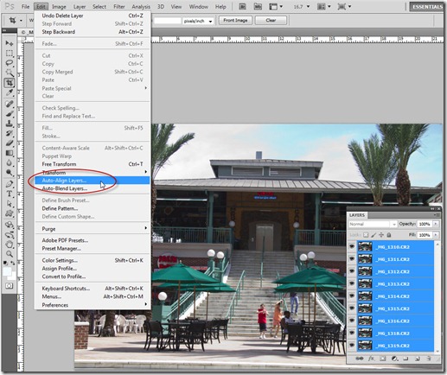Expand the Purge submenu
Image resolution: width=447 pixels, height=375 pixels.
[92, 229]
